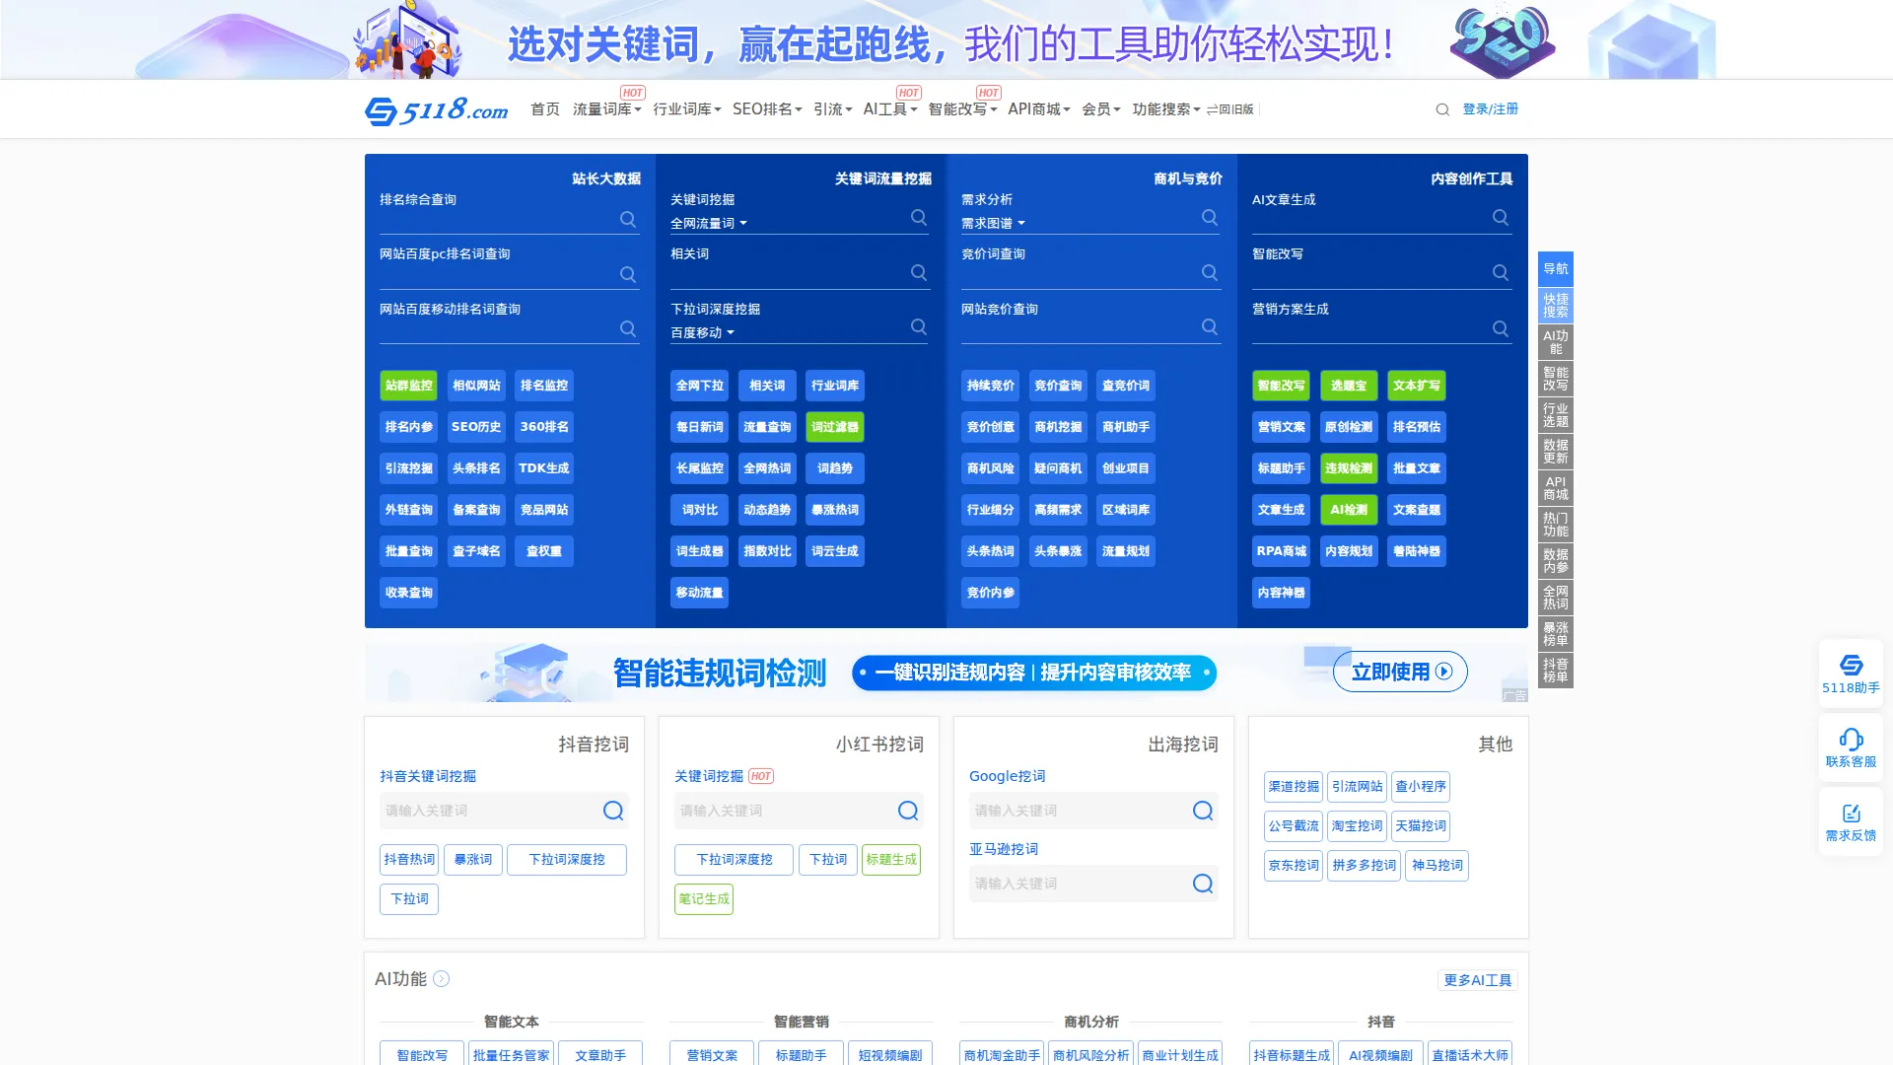The height and width of the screenshot is (1065, 1893).
Task: Switch back via the ⇌回旧版 icon link
Action: point(1229,109)
